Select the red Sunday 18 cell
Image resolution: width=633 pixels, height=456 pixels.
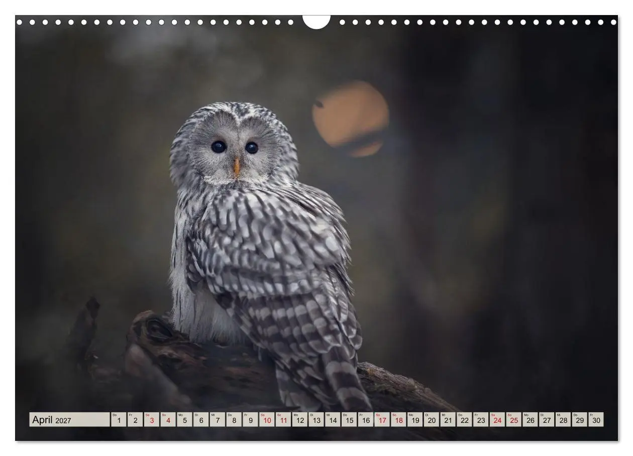(x=398, y=420)
